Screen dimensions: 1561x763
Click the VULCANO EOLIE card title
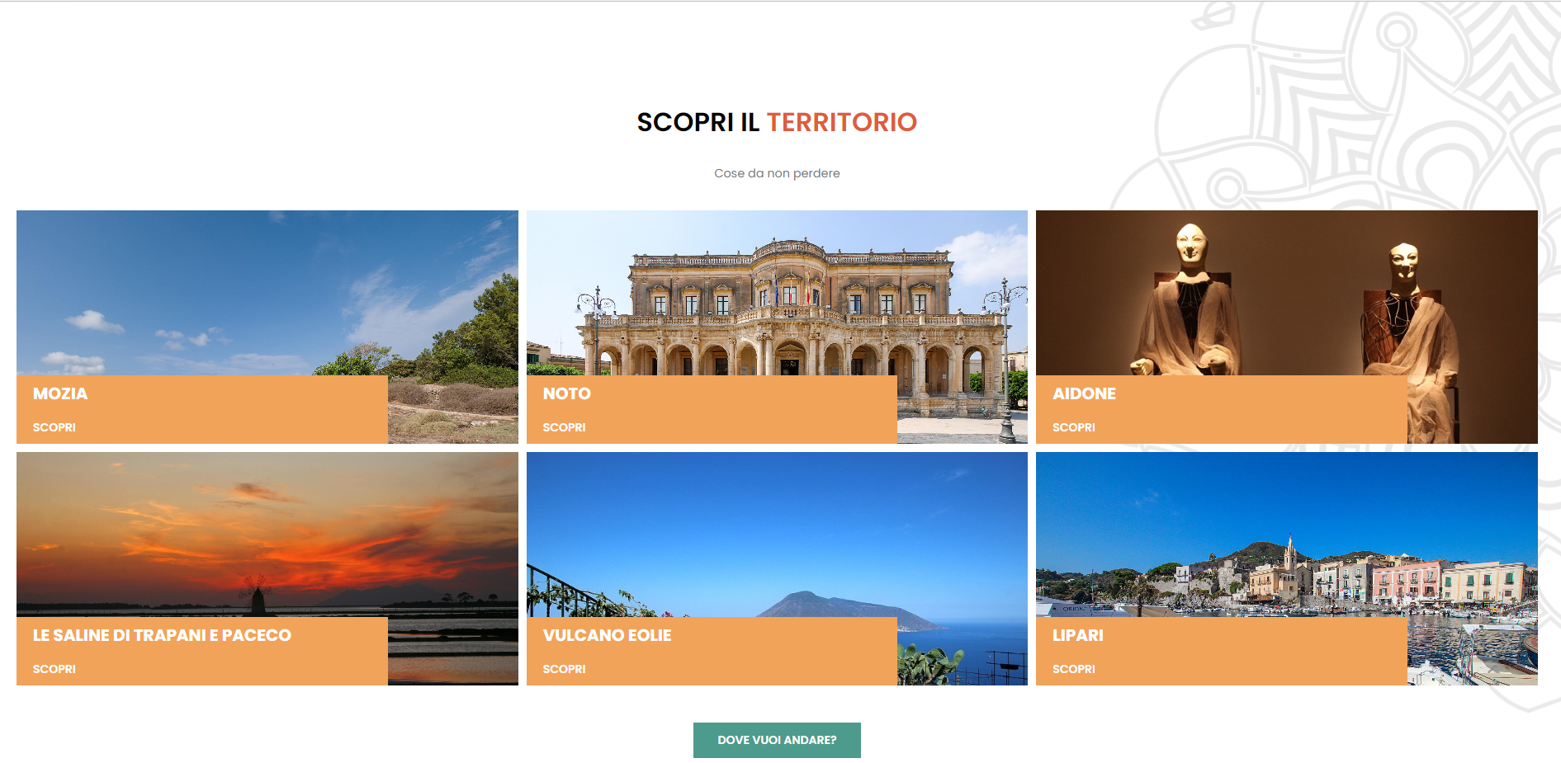[608, 635]
